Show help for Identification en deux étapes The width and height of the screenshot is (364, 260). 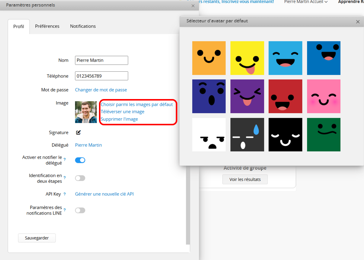[x=64, y=178]
